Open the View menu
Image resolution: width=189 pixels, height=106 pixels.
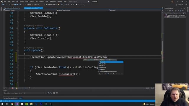pos(13,1)
